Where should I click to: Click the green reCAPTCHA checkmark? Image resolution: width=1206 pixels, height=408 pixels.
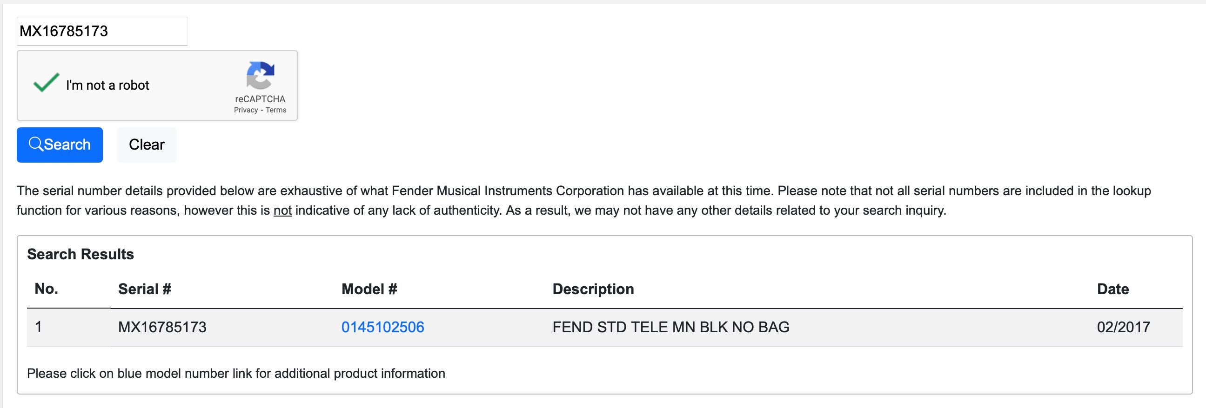click(x=46, y=82)
